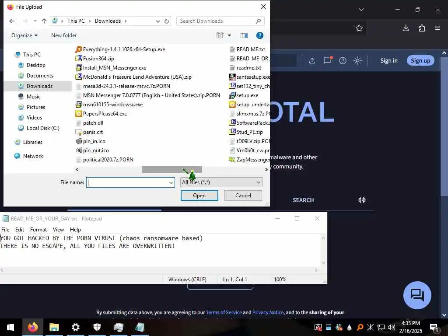Click New folder button
448x336 pixels.
click(64, 35)
